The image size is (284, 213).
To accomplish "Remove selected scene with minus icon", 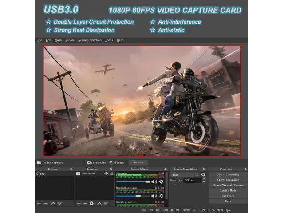I will pyautogui.click(x=45, y=203).
